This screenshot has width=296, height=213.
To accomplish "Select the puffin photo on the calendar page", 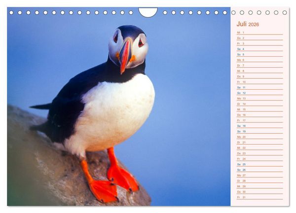I will click(x=119, y=106).
